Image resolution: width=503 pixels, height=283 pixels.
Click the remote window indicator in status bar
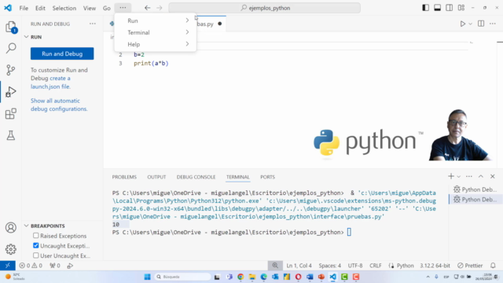click(7, 266)
